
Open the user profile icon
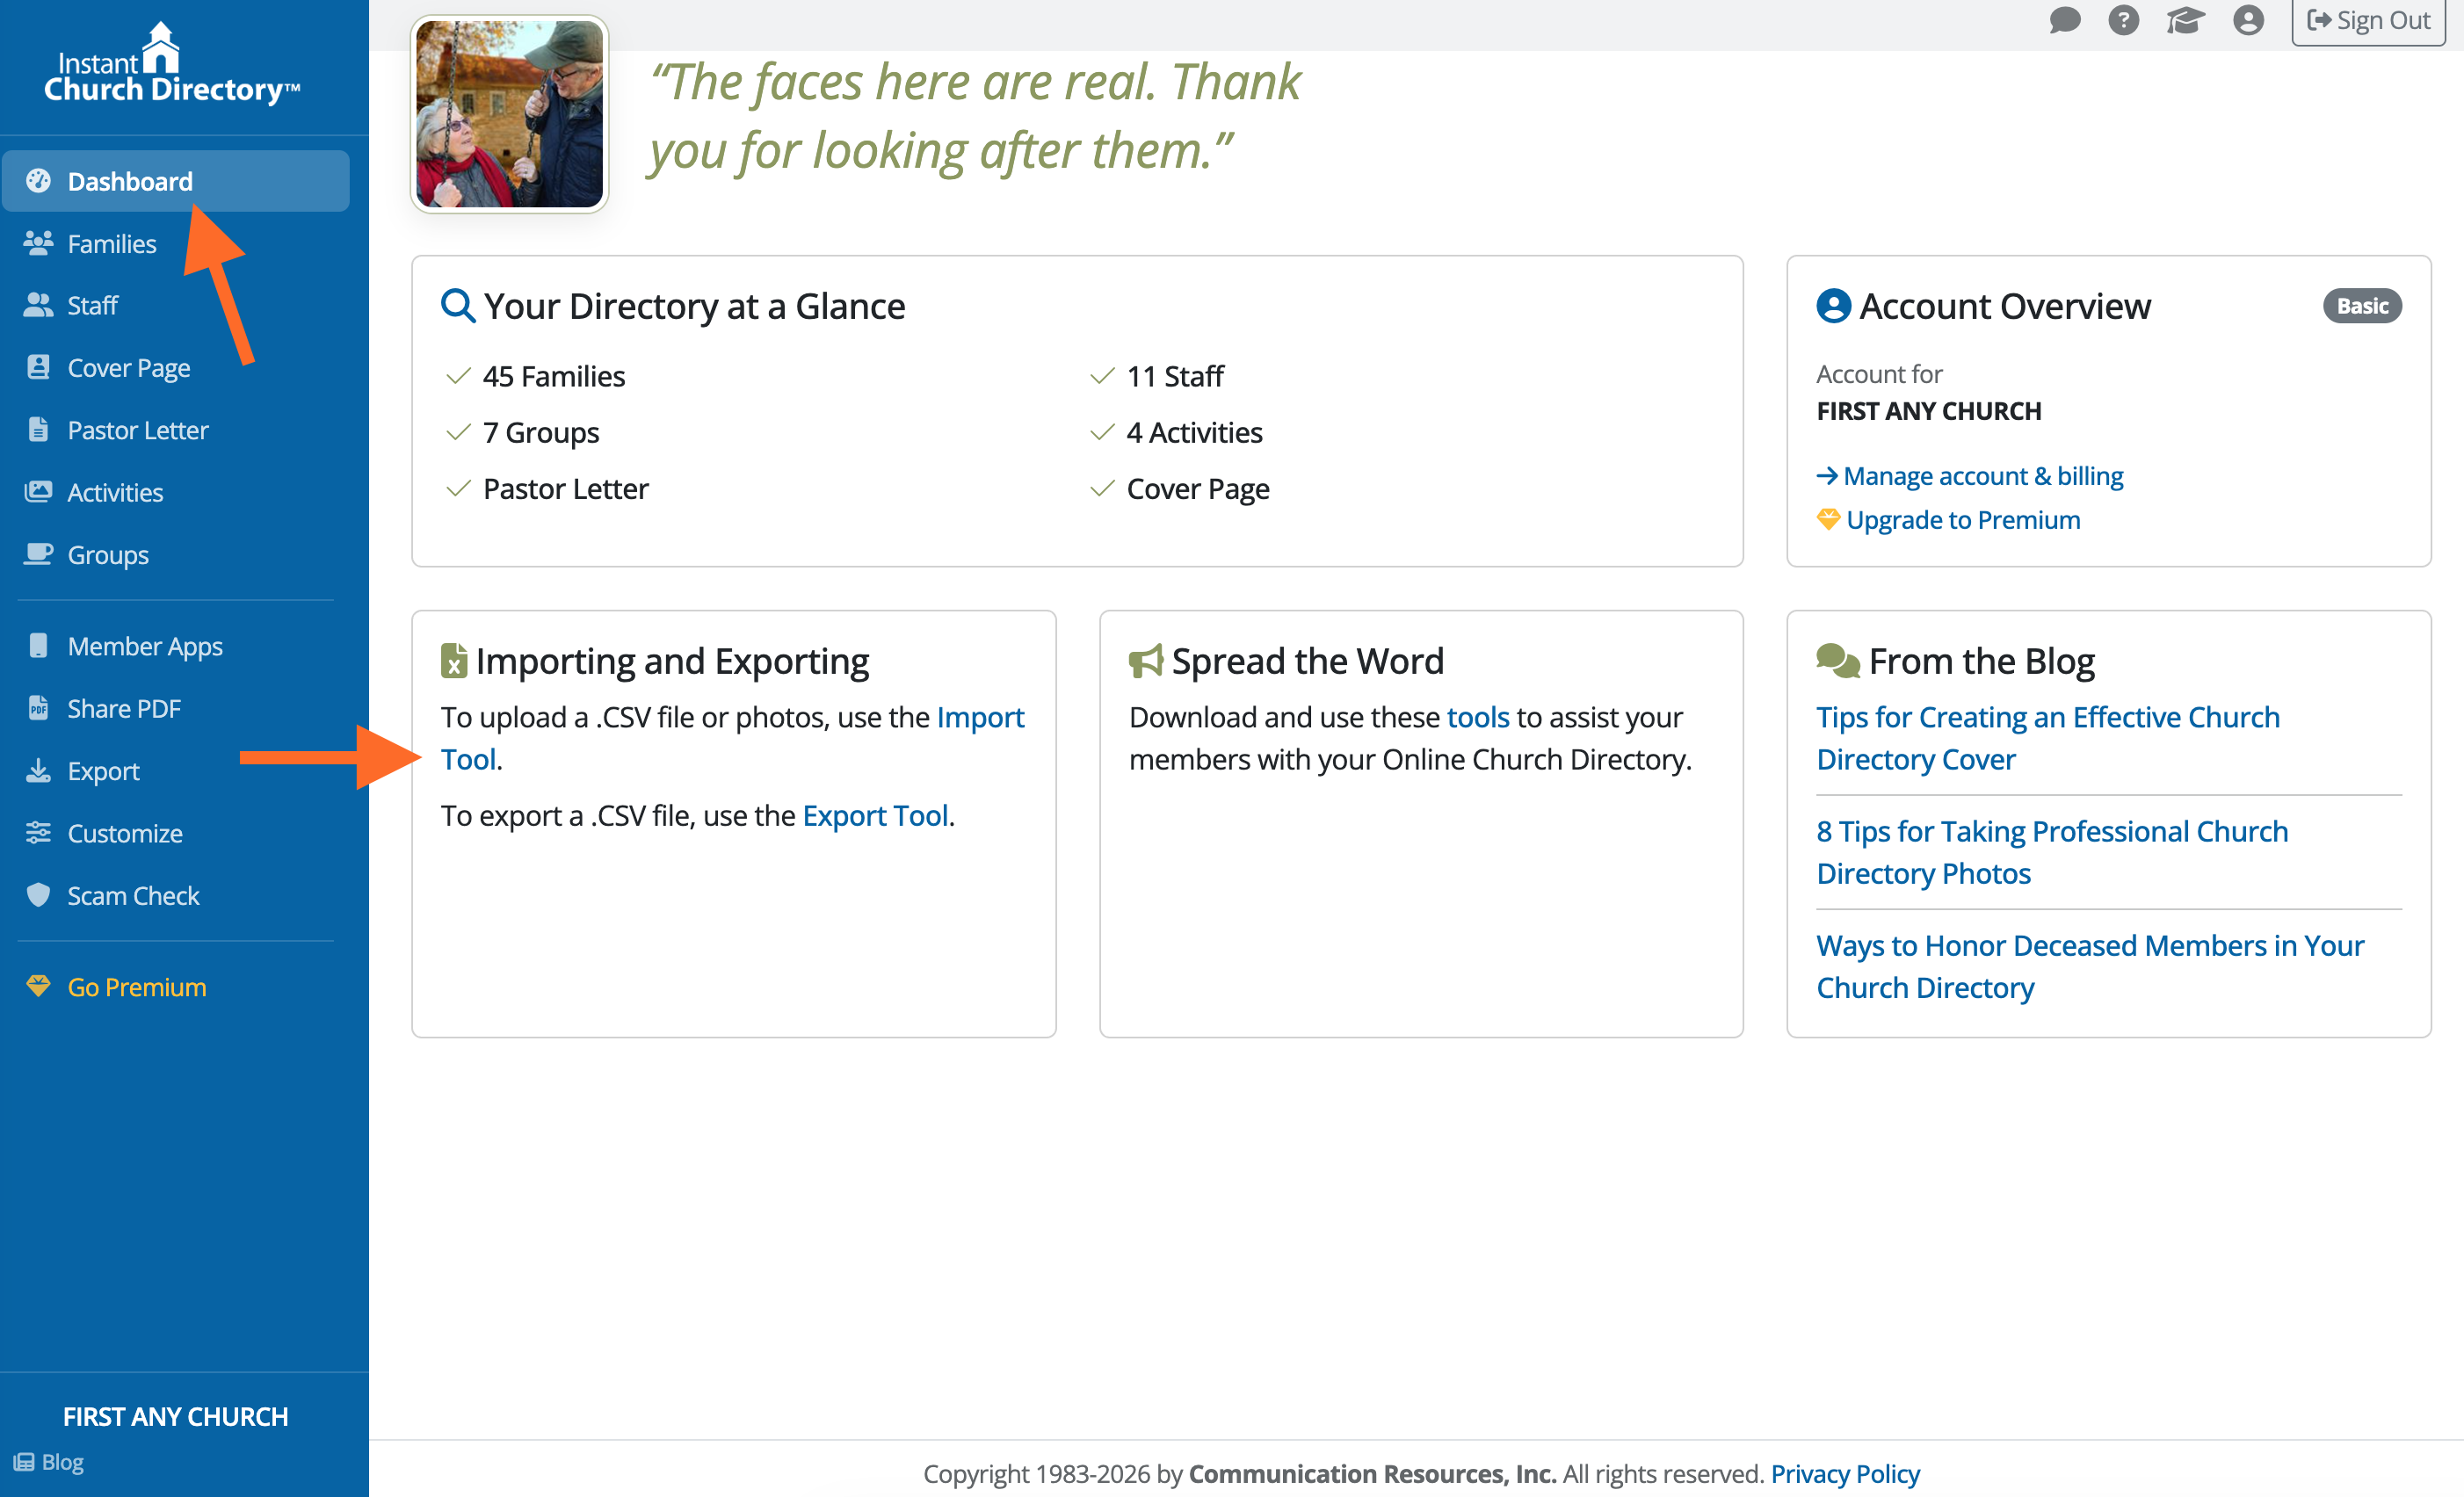pos(2247,20)
